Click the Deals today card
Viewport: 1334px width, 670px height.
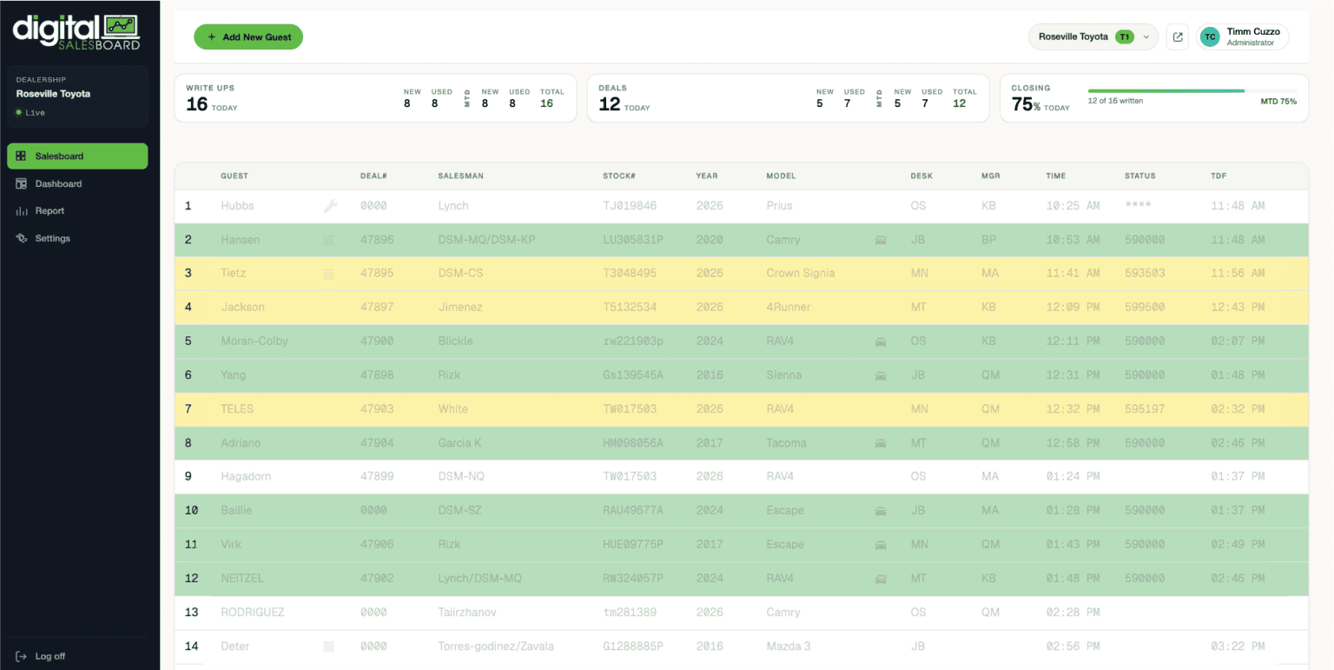(x=788, y=98)
